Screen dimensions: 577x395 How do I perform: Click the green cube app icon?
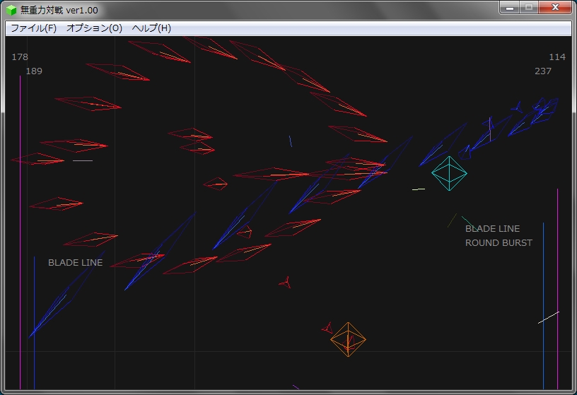click(x=11, y=10)
